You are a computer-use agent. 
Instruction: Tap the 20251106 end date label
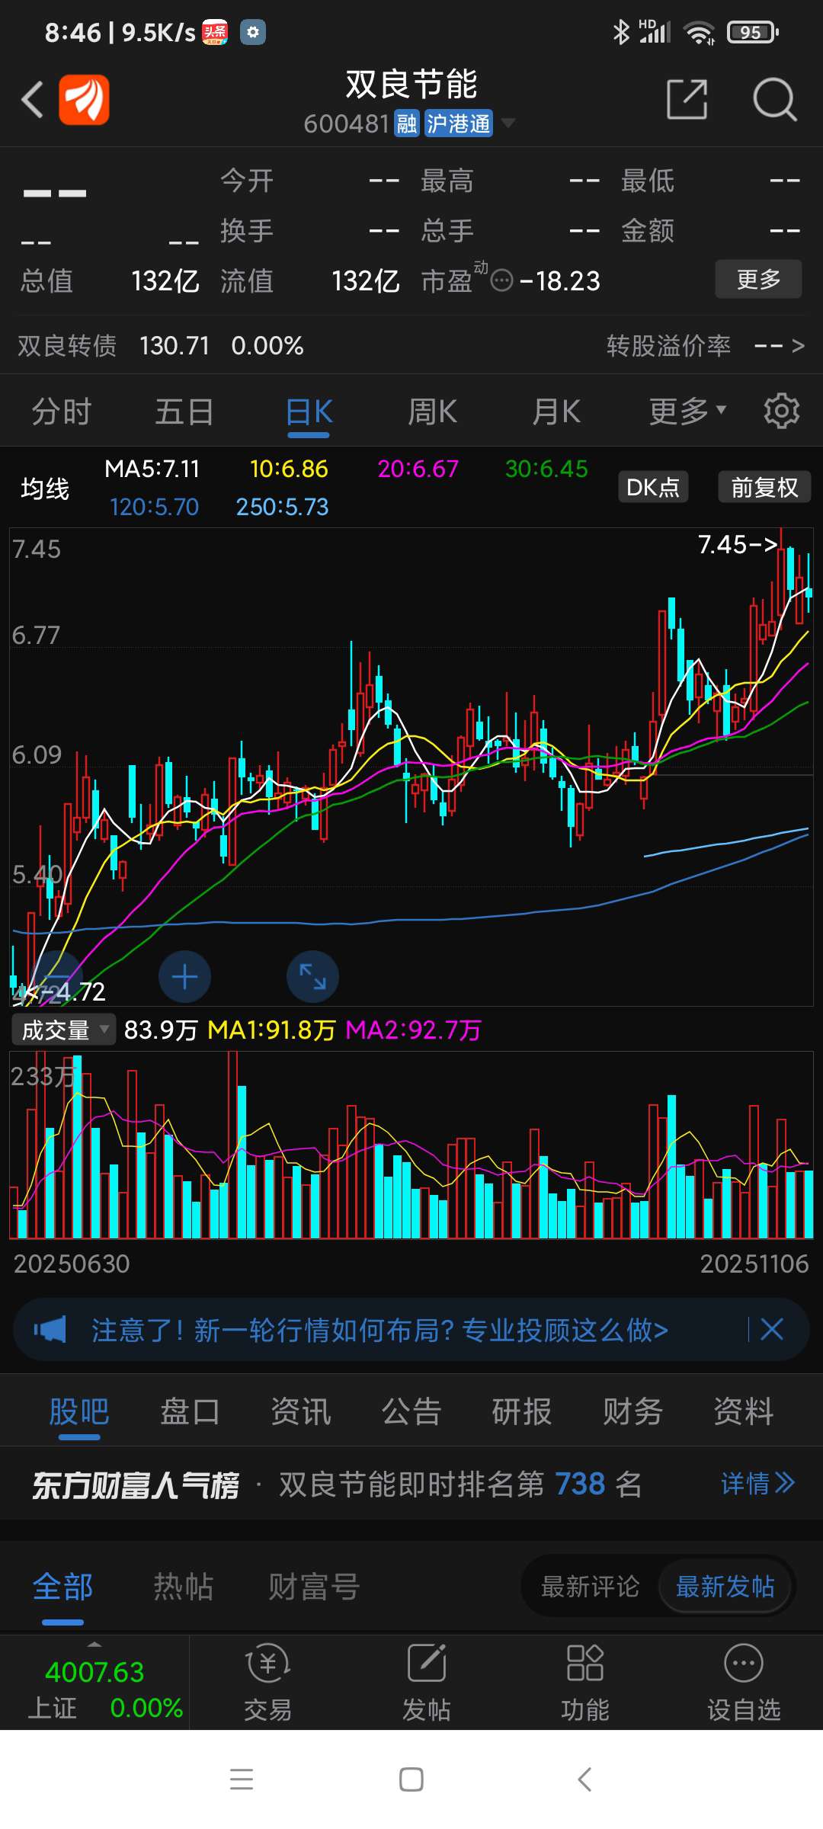pyautogui.click(x=754, y=1264)
